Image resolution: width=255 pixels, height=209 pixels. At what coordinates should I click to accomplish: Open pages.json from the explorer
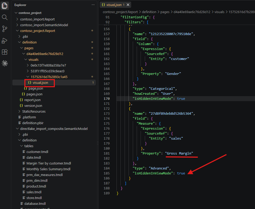[34, 94]
